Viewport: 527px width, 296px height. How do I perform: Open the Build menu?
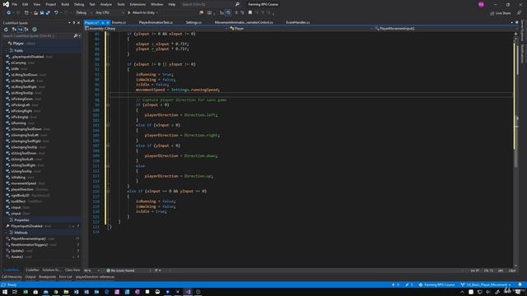tap(65, 4)
